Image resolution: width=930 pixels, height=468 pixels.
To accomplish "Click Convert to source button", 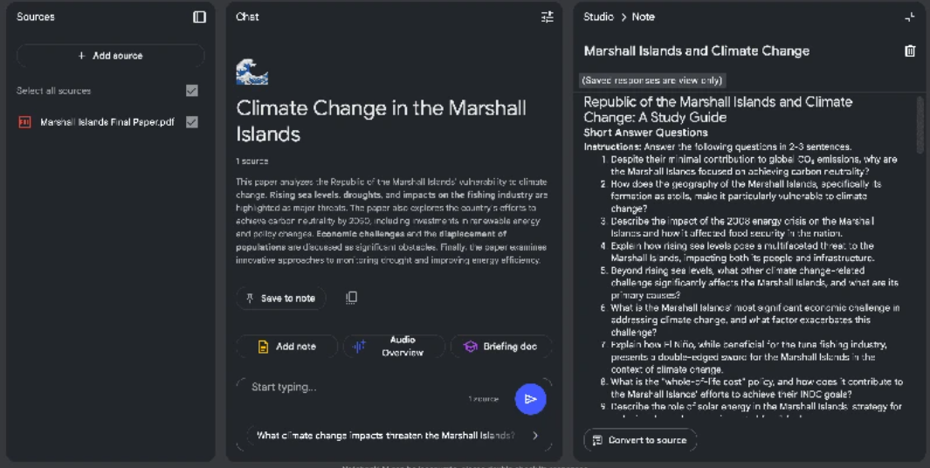I will tap(639, 440).
